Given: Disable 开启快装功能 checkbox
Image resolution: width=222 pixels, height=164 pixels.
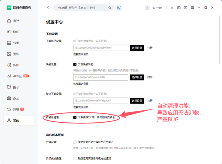Looking at the screenshot, I should [75, 65].
